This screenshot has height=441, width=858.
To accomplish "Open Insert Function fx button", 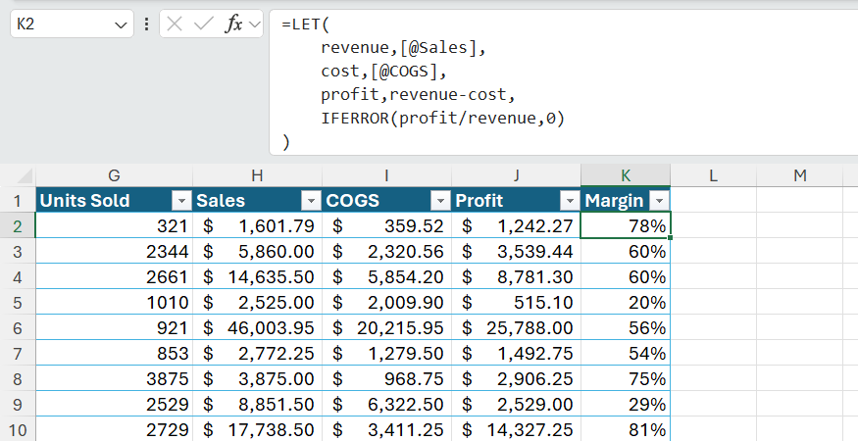I will coord(233,24).
